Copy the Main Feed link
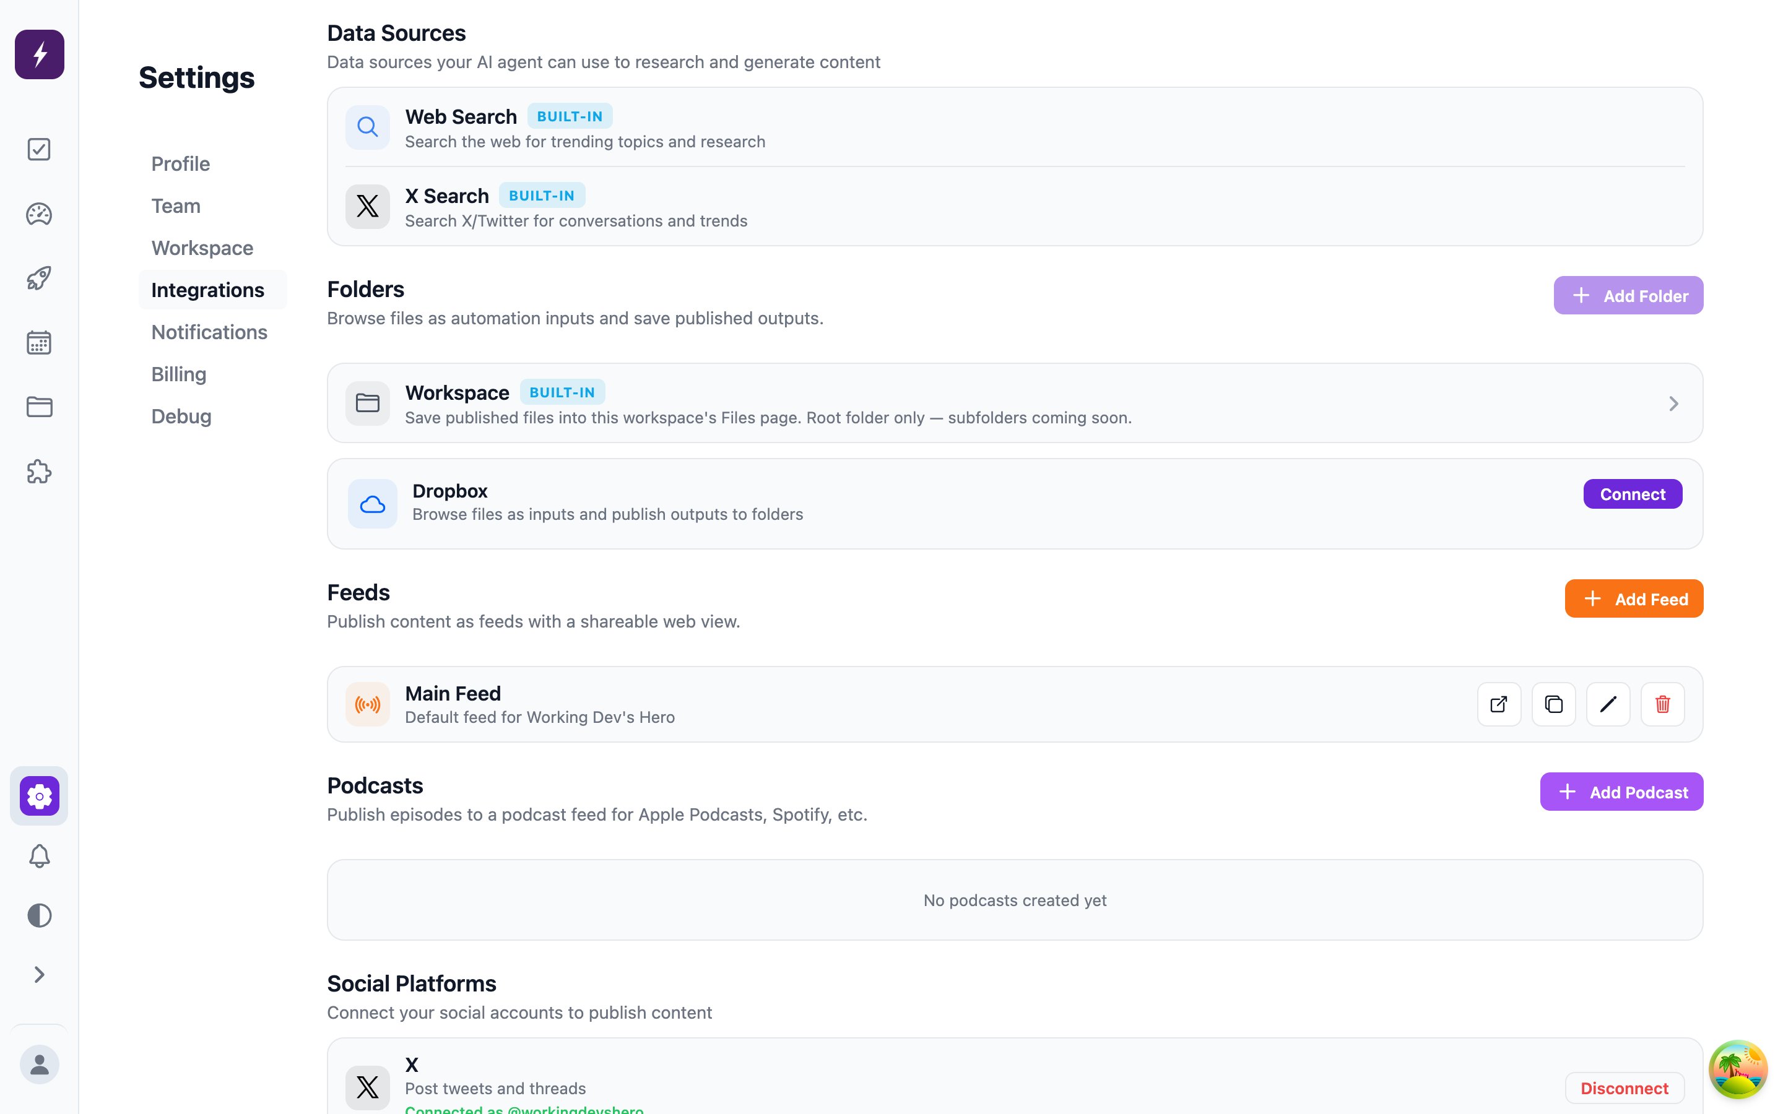This screenshot has width=1783, height=1114. tap(1554, 704)
